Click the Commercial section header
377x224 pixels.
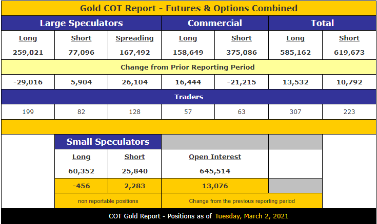tap(214, 23)
